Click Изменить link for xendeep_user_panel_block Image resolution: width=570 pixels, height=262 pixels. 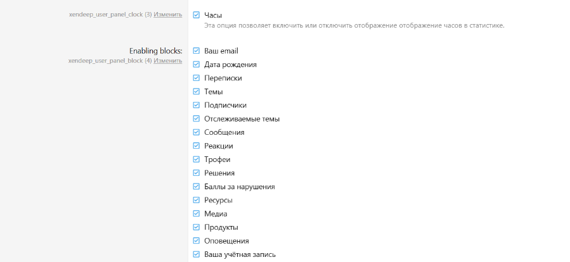[x=167, y=61]
